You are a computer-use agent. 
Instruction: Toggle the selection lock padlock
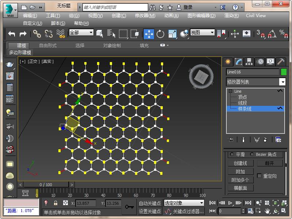pyautogui.click(x=55, y=203)
